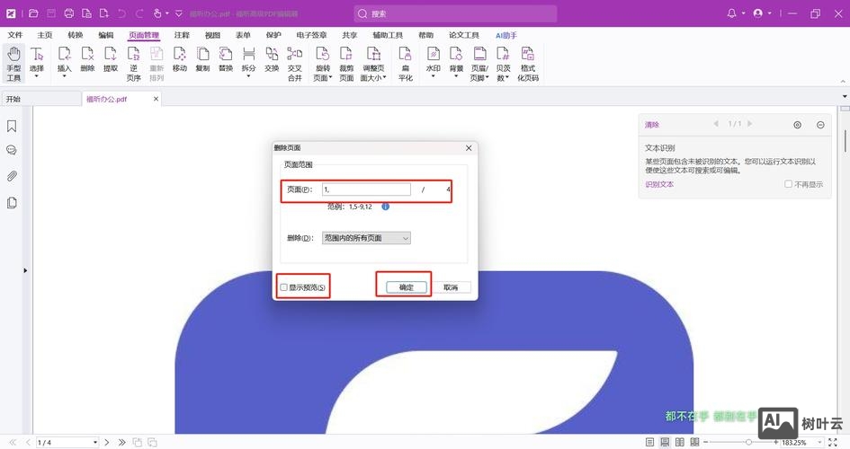850x449 pixels.
Task: Click the OK (确定) button in dialog
Action: coord(406,287)
